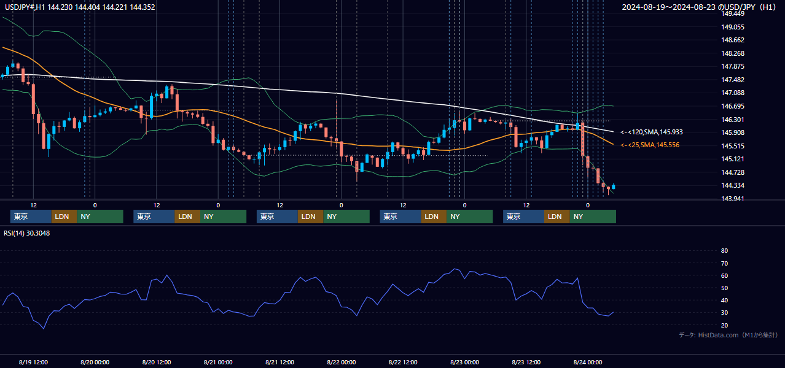785x368 pixels.
Task: Click RSI scale value 60
Action: pyautogui.click(x=724, y=275)
